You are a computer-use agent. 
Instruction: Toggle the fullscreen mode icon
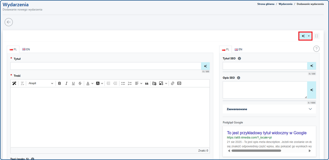(317, 36)
